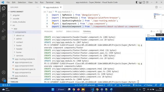Switch to the Output tab
164x92 pixels.
click(59, 31)
